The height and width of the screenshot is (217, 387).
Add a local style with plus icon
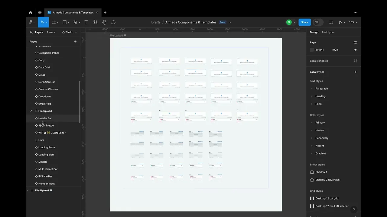[x=356, y=72]
